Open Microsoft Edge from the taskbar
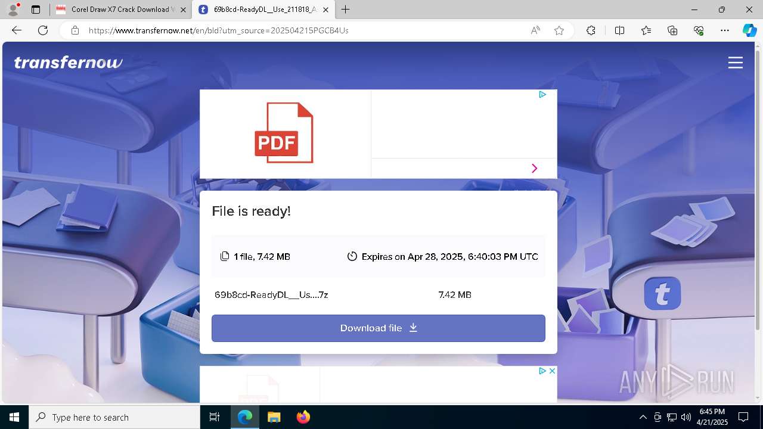This screenshot has width=763, height=429. [x=245, y=417]
